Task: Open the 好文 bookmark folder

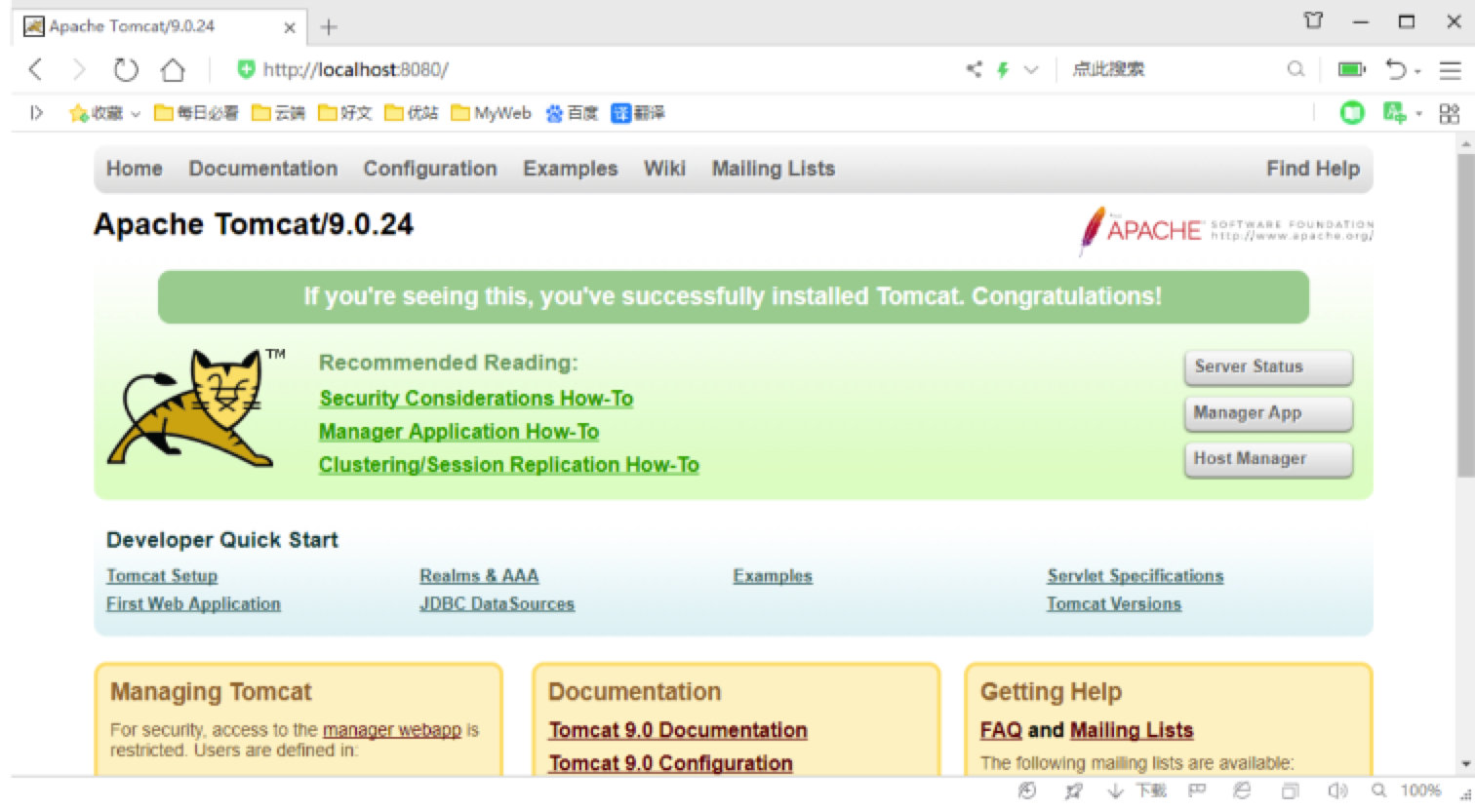Action: point(344,113)
